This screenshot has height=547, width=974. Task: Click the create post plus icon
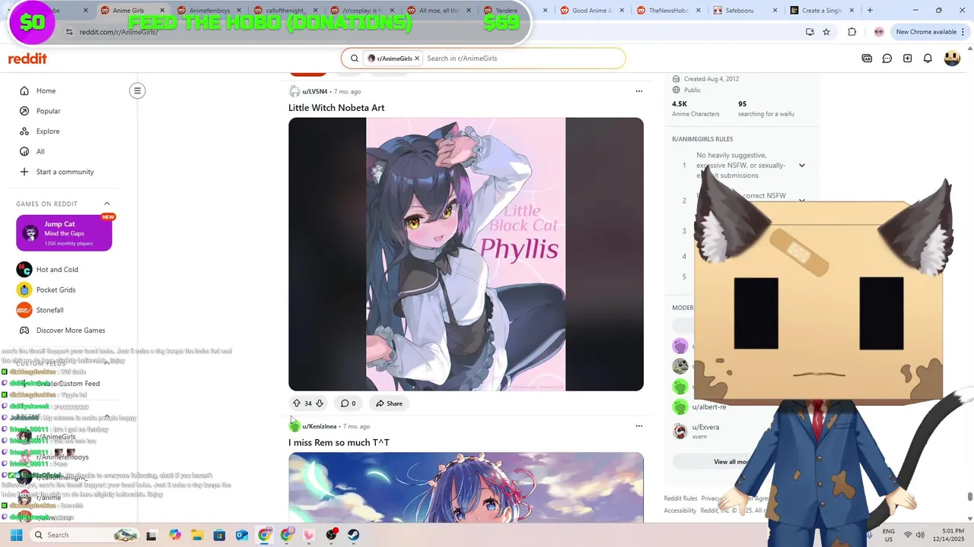tap(907, 58)
